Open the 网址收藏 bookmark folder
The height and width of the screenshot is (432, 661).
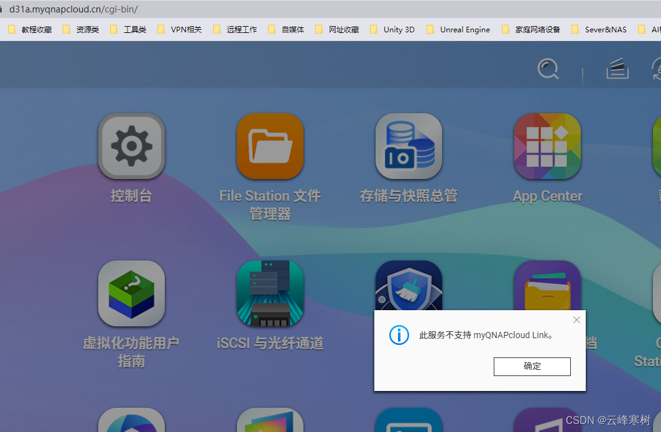click(x=337, y=29)
